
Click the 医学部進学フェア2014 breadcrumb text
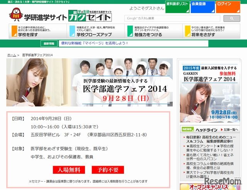[x=37, y=55]
